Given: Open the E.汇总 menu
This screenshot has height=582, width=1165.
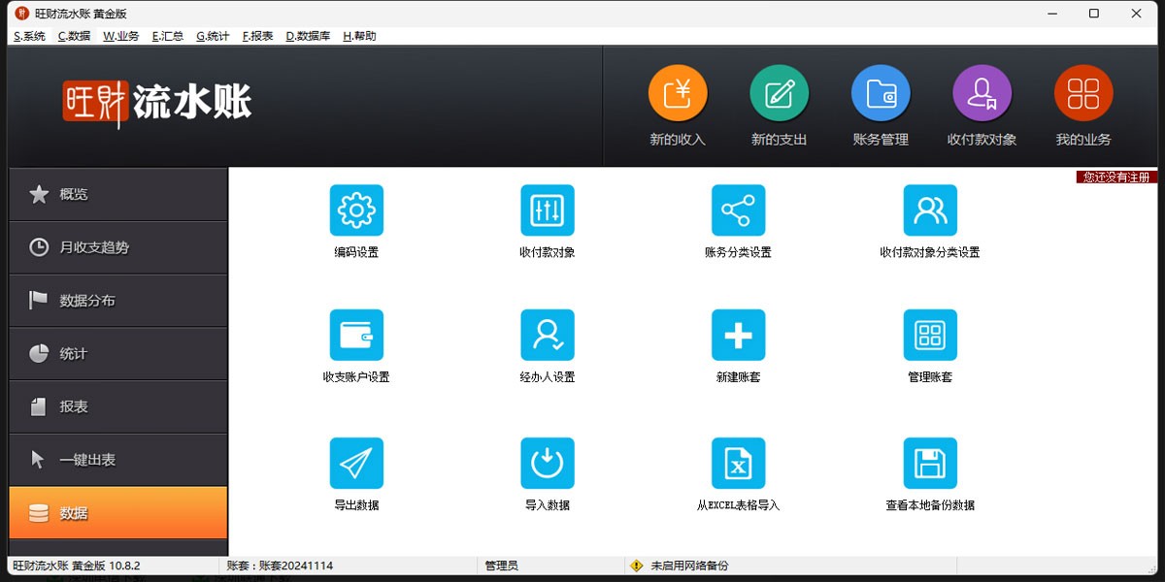Looking at the screenshot, I should coord(168,36).
